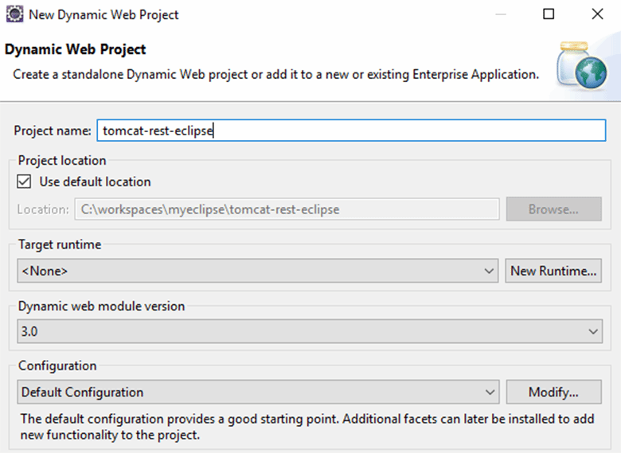621x453 pixels.
Task: Click the New Dynamic Web Project title text
Action: pyautogui.click(x=103, y=14)
